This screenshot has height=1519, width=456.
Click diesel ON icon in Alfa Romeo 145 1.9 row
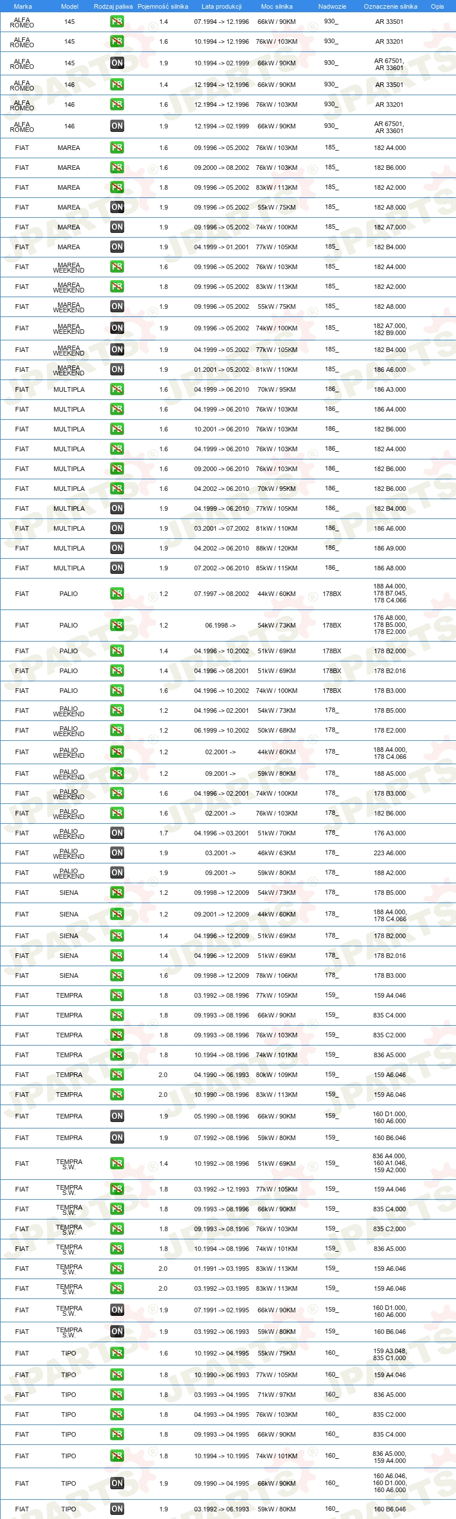click(117, 63)
